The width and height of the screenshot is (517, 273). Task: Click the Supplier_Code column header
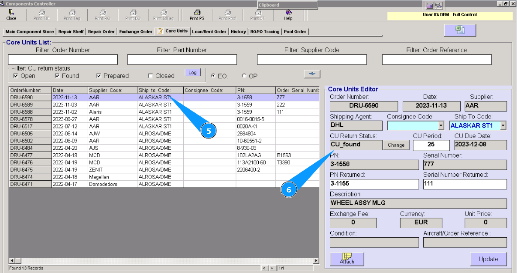point(113,90)
